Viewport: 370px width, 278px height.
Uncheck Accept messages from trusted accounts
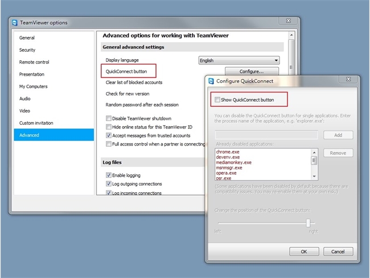(x=109, y=136)
